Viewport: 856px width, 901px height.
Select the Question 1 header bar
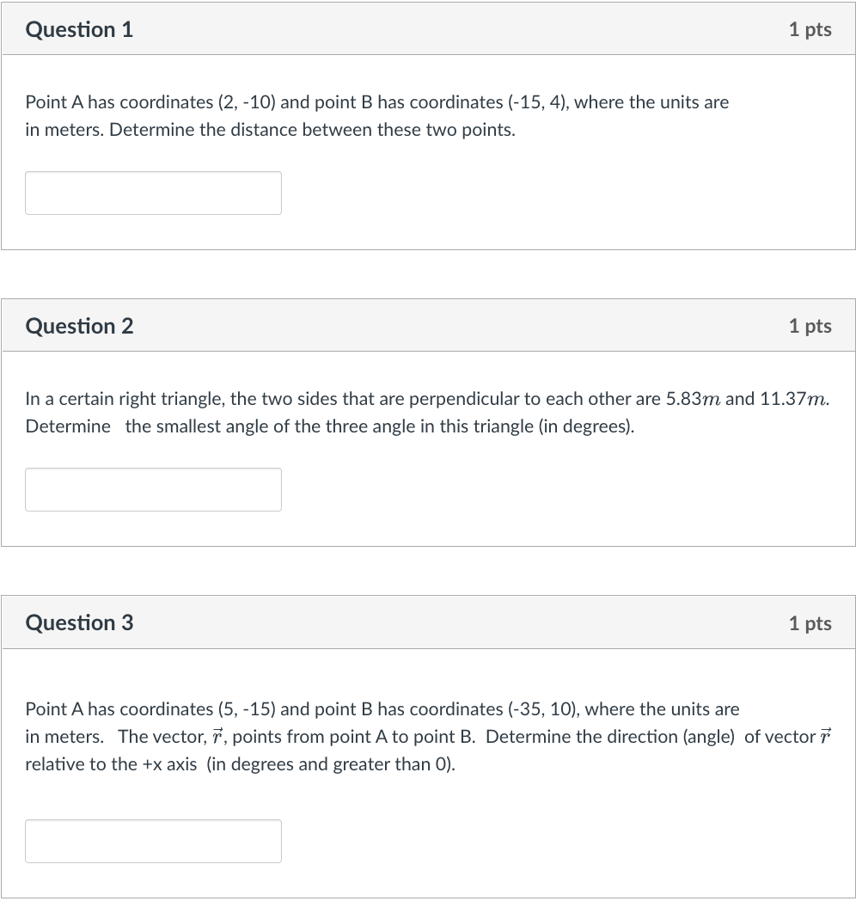click(428, 28)
